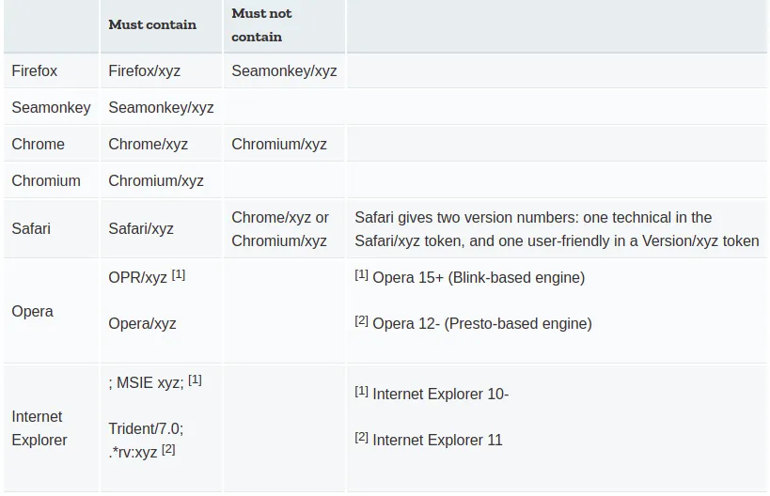Select the Opera browser name cell
Viewport: 770px width, 496px height.
tap(32, 311)
